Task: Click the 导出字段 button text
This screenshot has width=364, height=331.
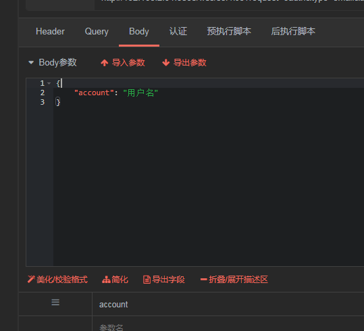Action: coord(169,280)
